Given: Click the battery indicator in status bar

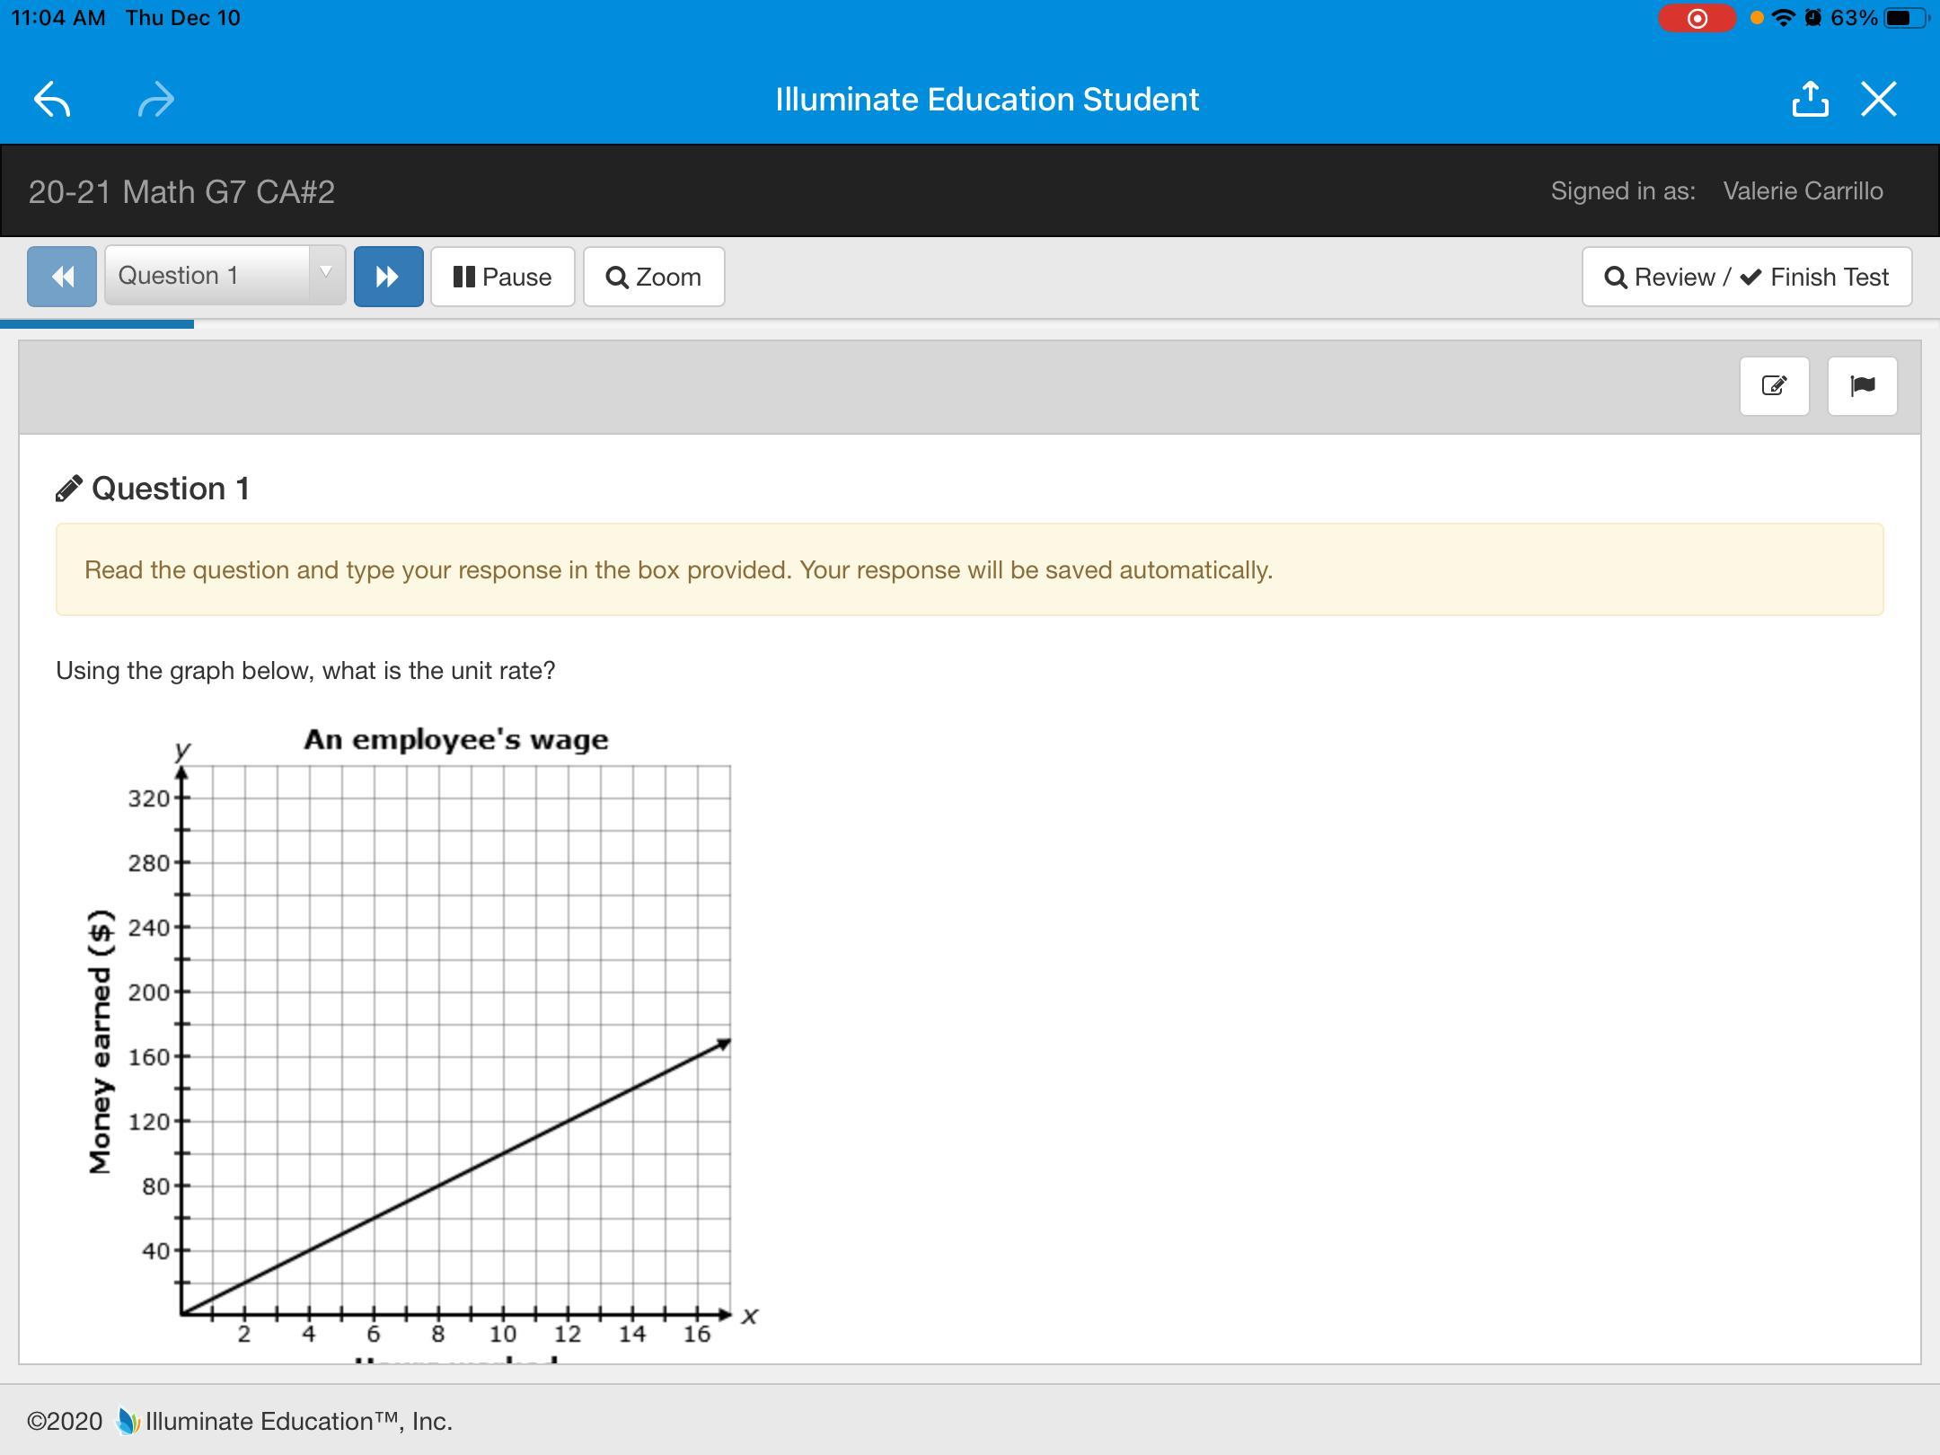Looking at the screenshot, I should [x=1904, y=18].
